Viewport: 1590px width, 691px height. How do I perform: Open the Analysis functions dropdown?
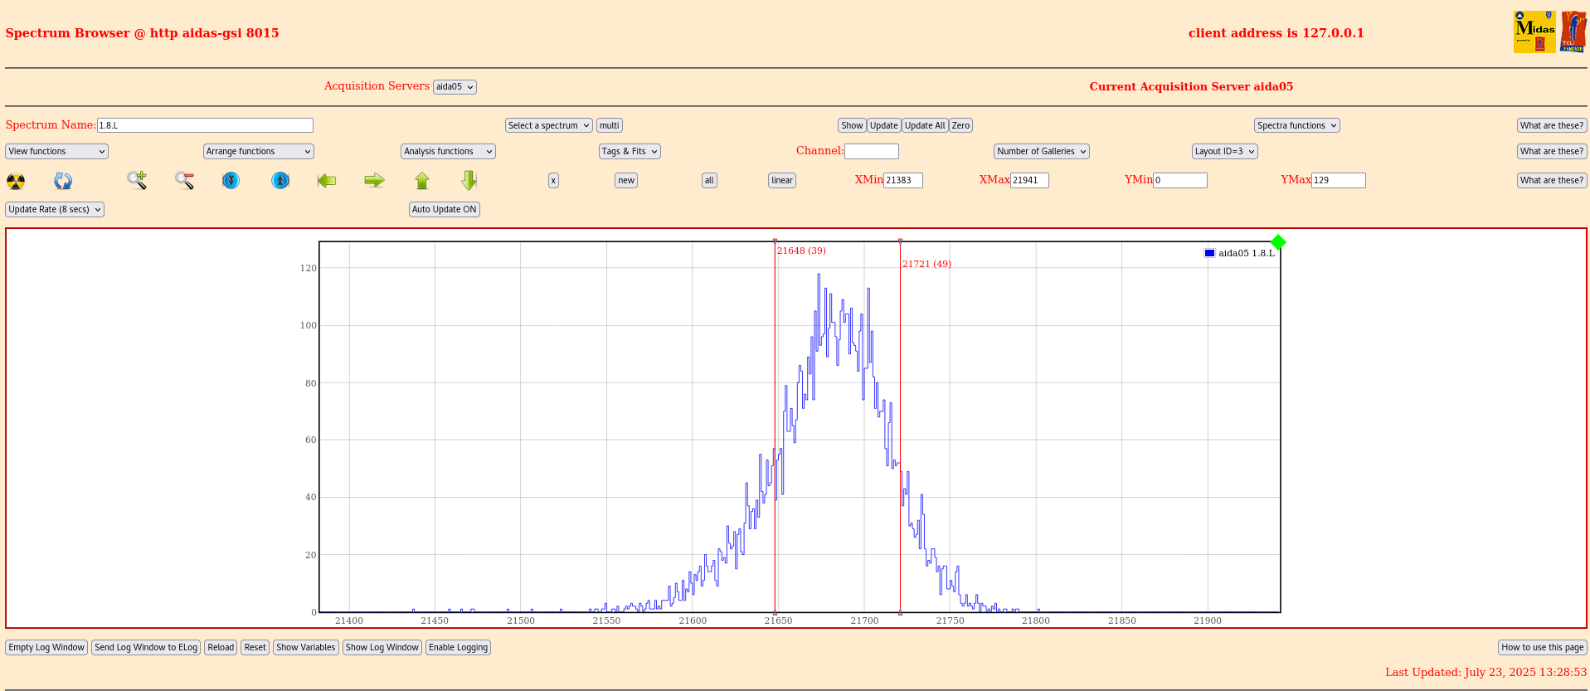click(x=448, y=151)
